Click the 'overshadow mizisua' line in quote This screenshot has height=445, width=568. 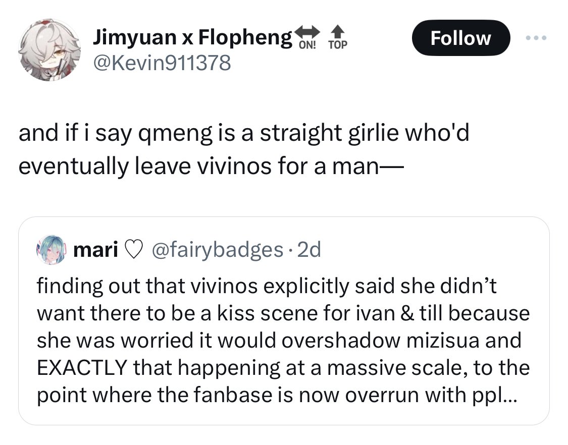279,341
